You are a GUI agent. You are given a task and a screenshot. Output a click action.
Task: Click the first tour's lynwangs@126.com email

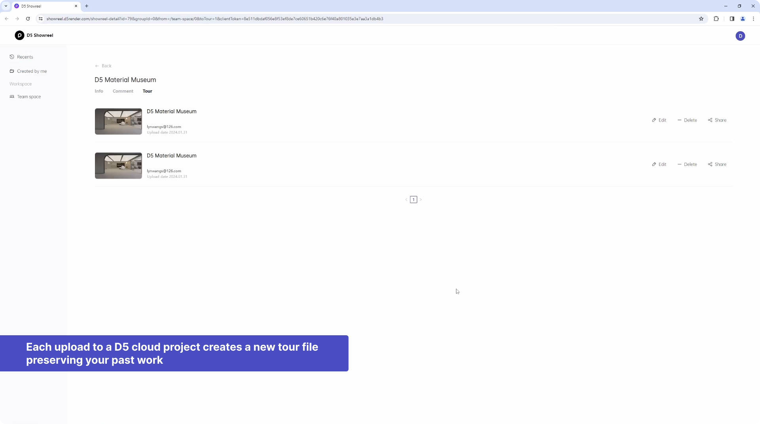[164, 127]
